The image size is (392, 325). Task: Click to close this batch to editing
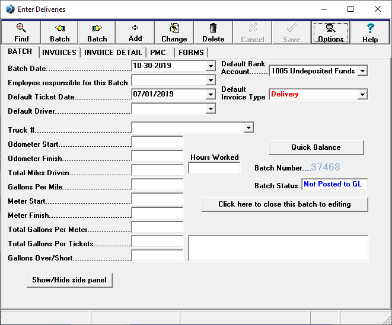(x=285, y=204)
